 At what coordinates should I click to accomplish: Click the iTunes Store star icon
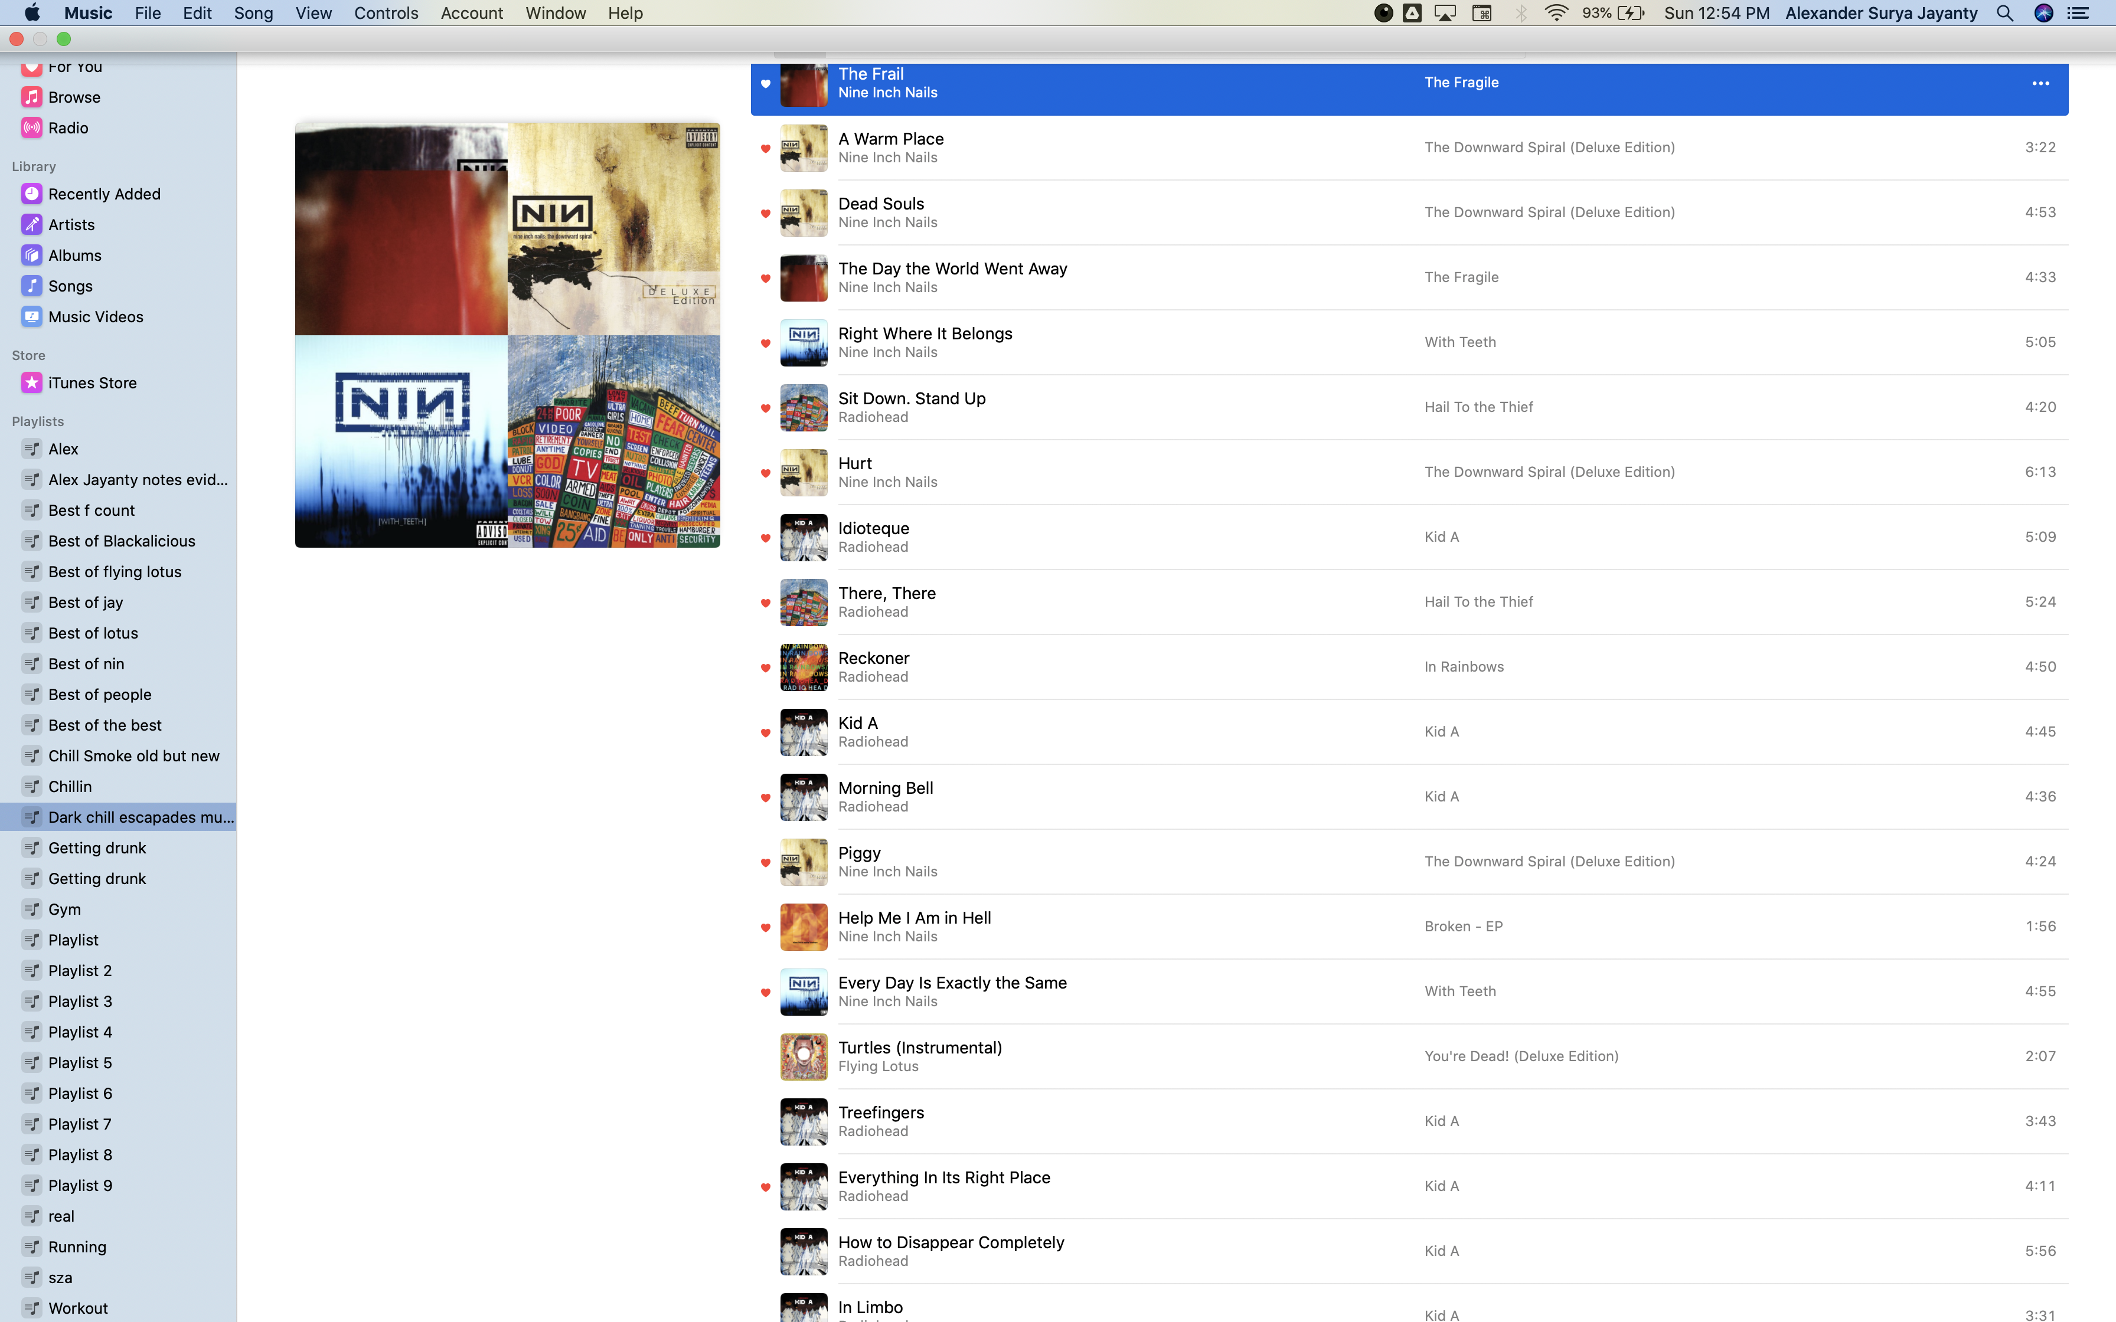tap(31, 383)
